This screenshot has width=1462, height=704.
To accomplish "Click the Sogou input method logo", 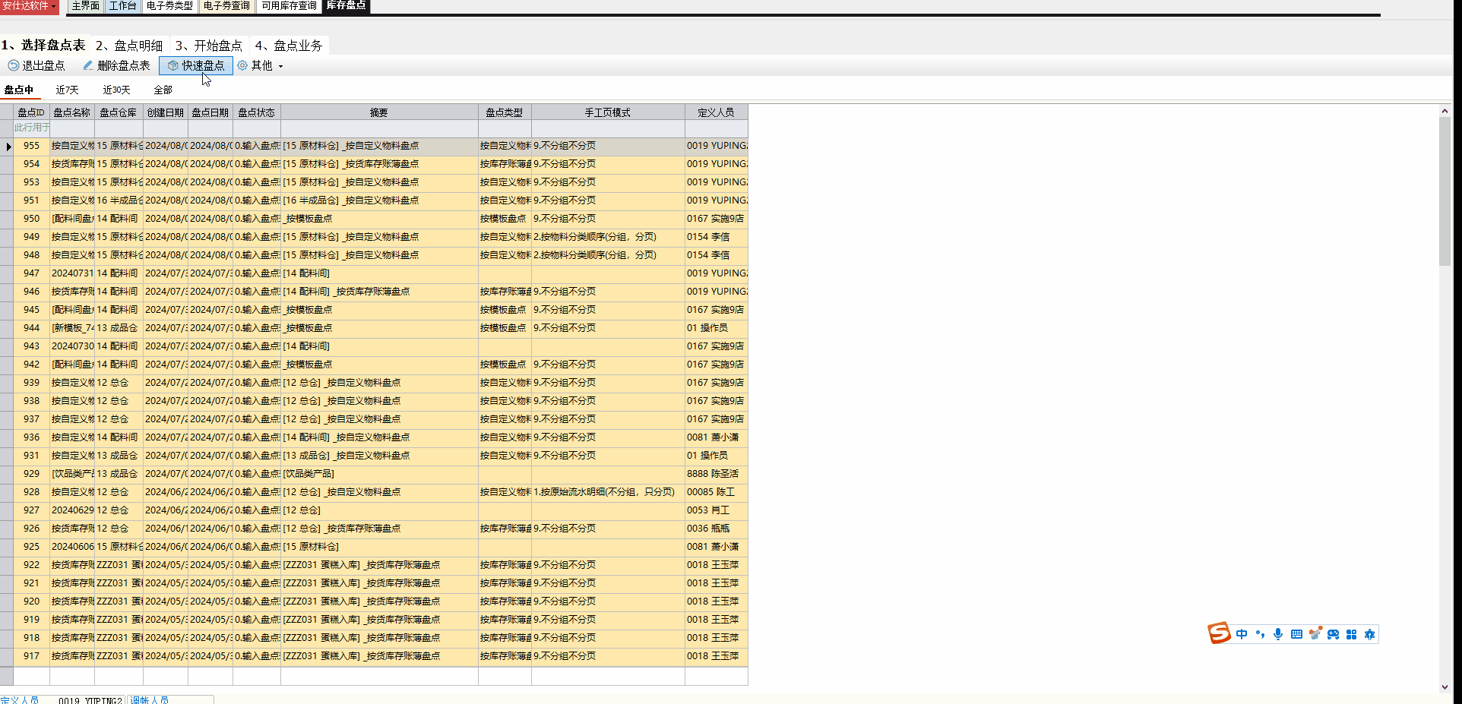I will [1219, 633].
